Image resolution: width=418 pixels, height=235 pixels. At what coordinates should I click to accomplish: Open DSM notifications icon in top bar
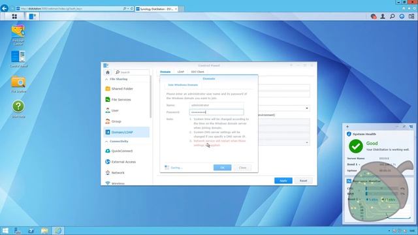tap(374, 16)
